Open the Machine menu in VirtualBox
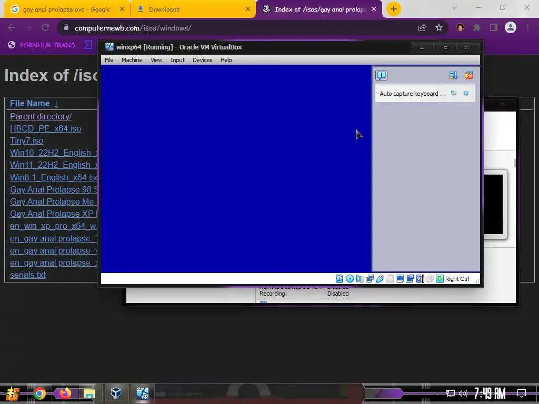 pyautogui.click(x=132, y=60)
